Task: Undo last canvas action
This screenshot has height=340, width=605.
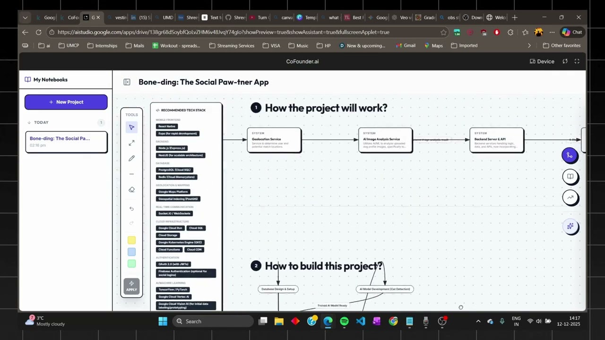Action: [131, 208]
